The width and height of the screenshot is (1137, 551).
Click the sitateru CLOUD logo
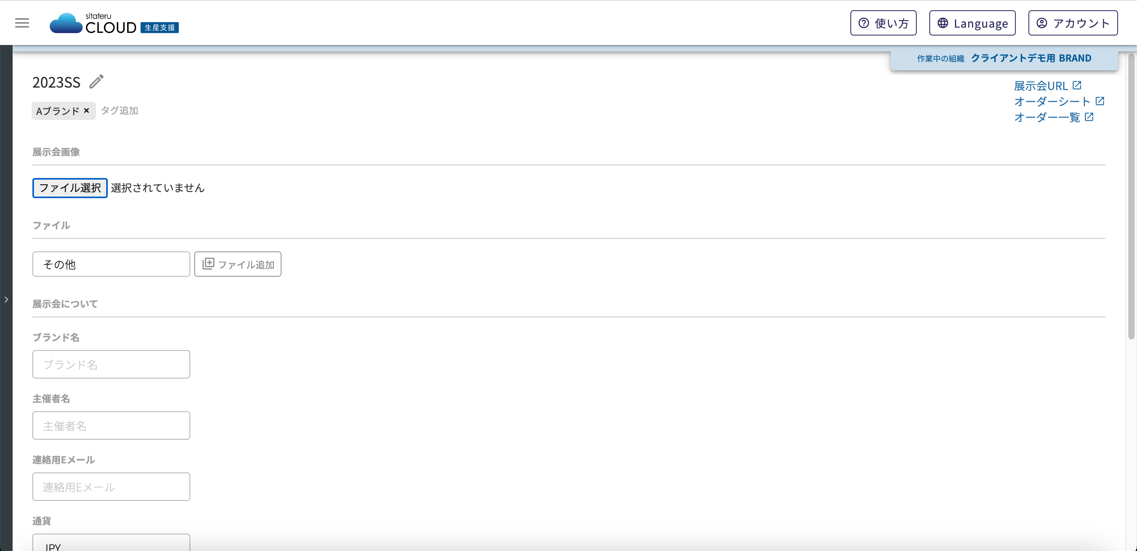(114, 23)
